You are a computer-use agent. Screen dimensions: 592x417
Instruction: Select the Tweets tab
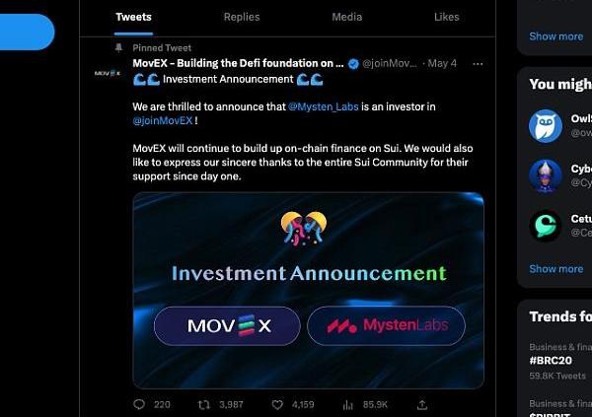(x=133, y=17)
